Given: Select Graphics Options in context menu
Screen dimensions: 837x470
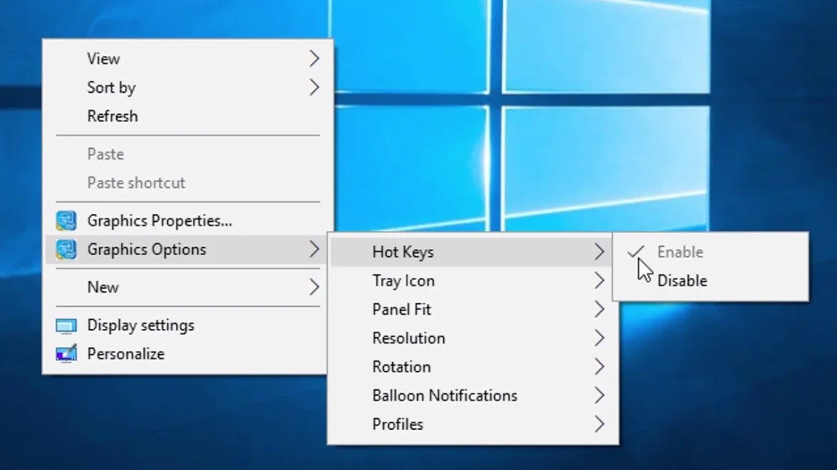Looking at the screenshot, I should 187,250.
